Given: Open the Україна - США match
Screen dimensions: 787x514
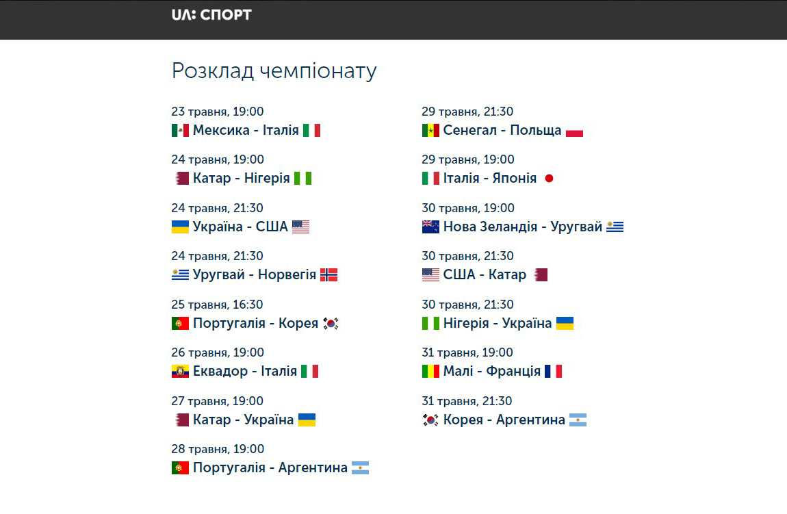Looking at the screenshot, I should 240,227.
